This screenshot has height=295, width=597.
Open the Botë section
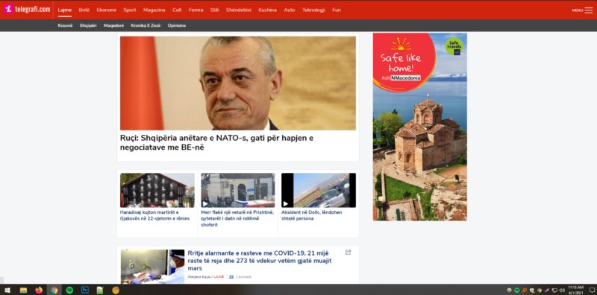click(x=84, y=10)
